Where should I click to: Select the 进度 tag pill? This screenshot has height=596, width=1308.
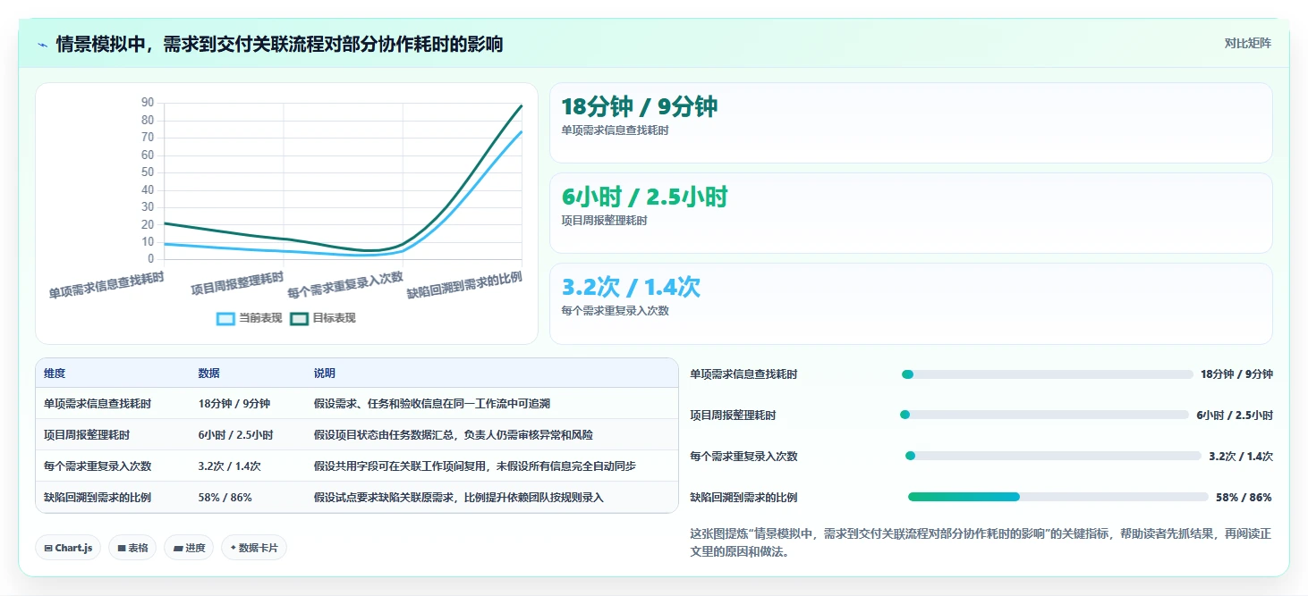(x=189, y=548)
